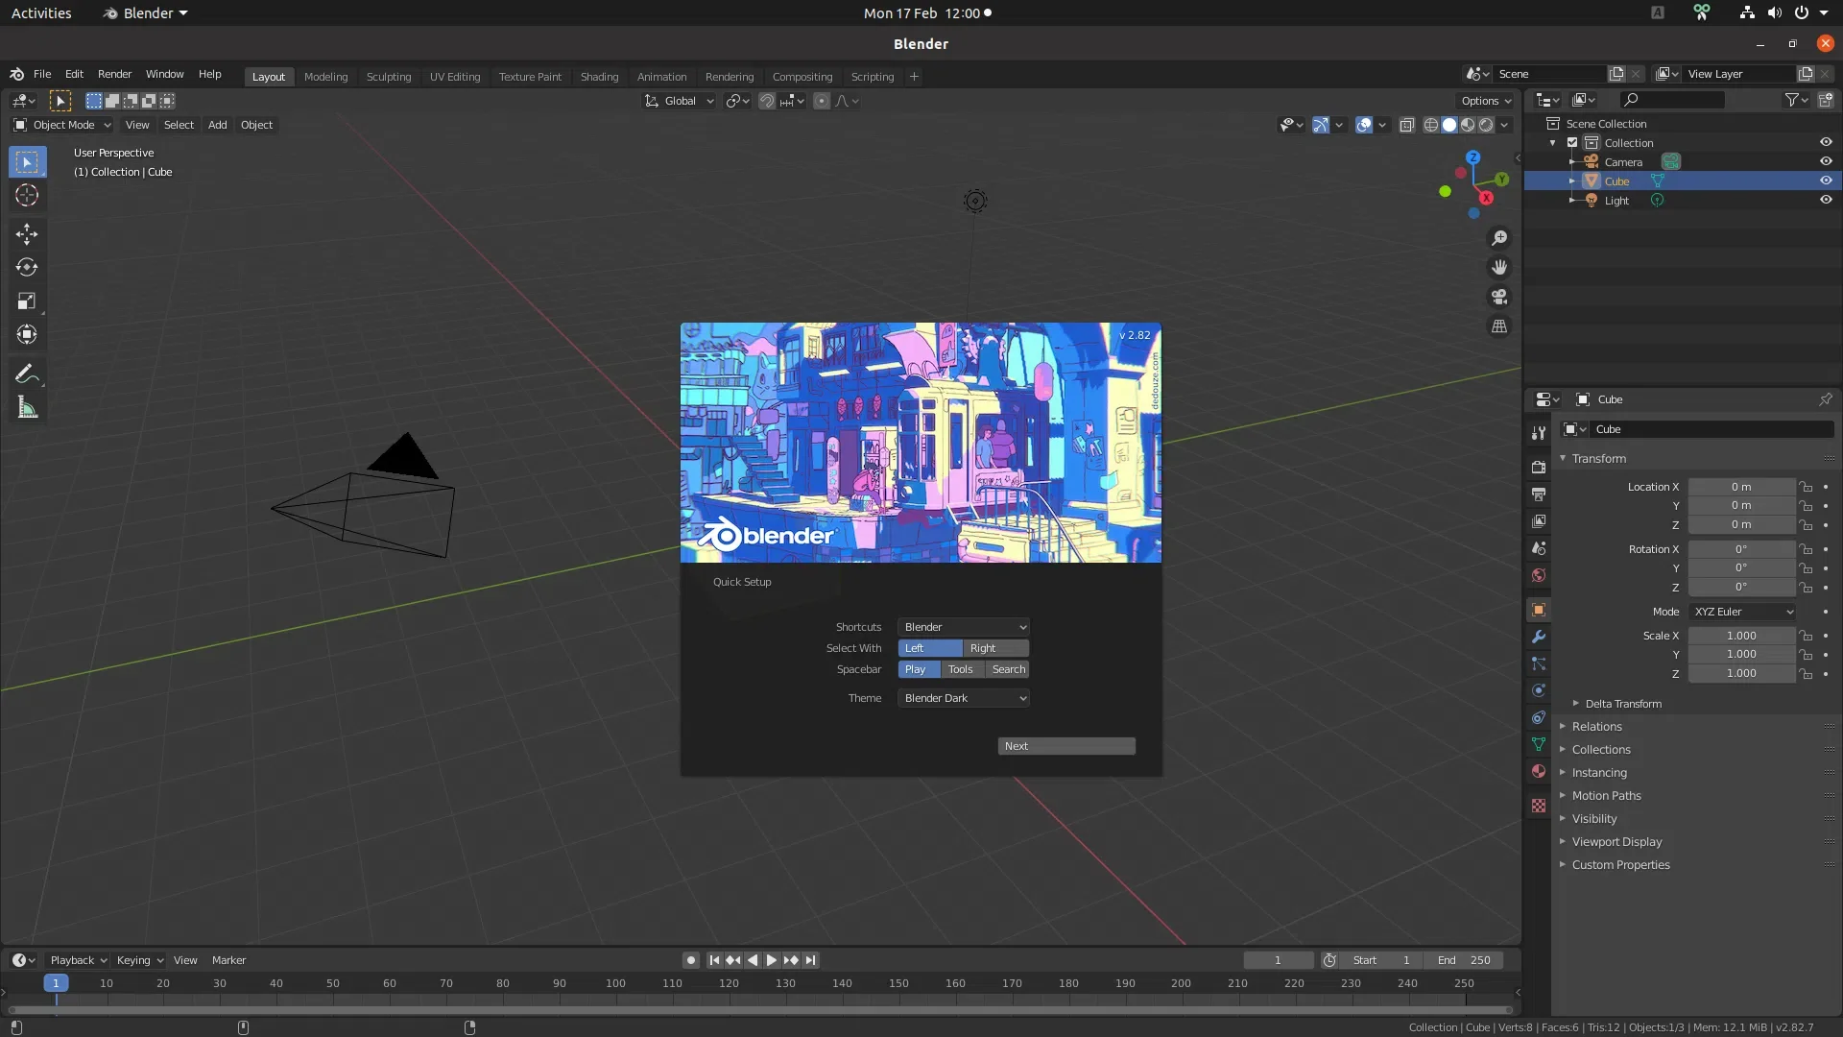Toggle auto keying record button

click(691, 960)
